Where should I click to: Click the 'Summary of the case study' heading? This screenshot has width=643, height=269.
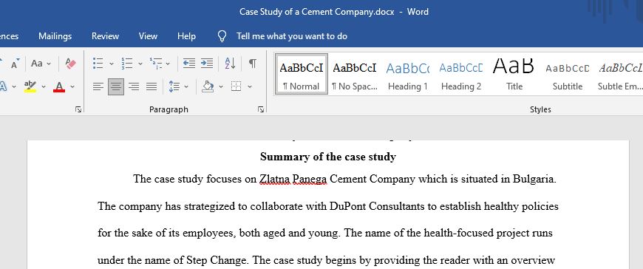(x=328, y=157)
